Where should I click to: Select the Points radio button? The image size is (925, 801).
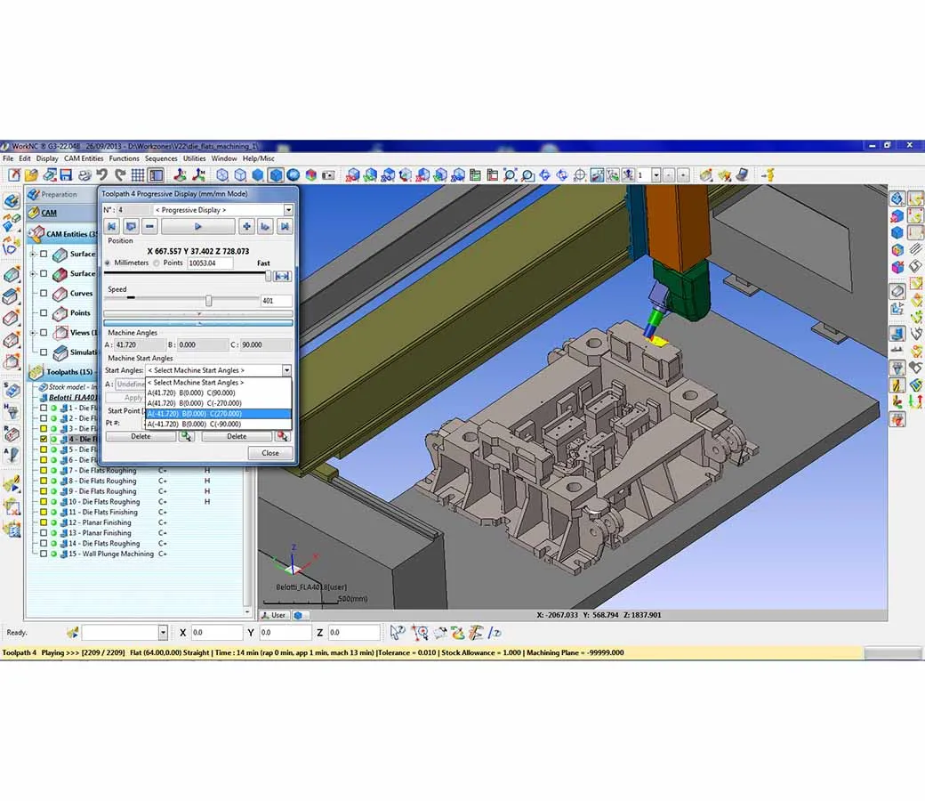(157, 263)
